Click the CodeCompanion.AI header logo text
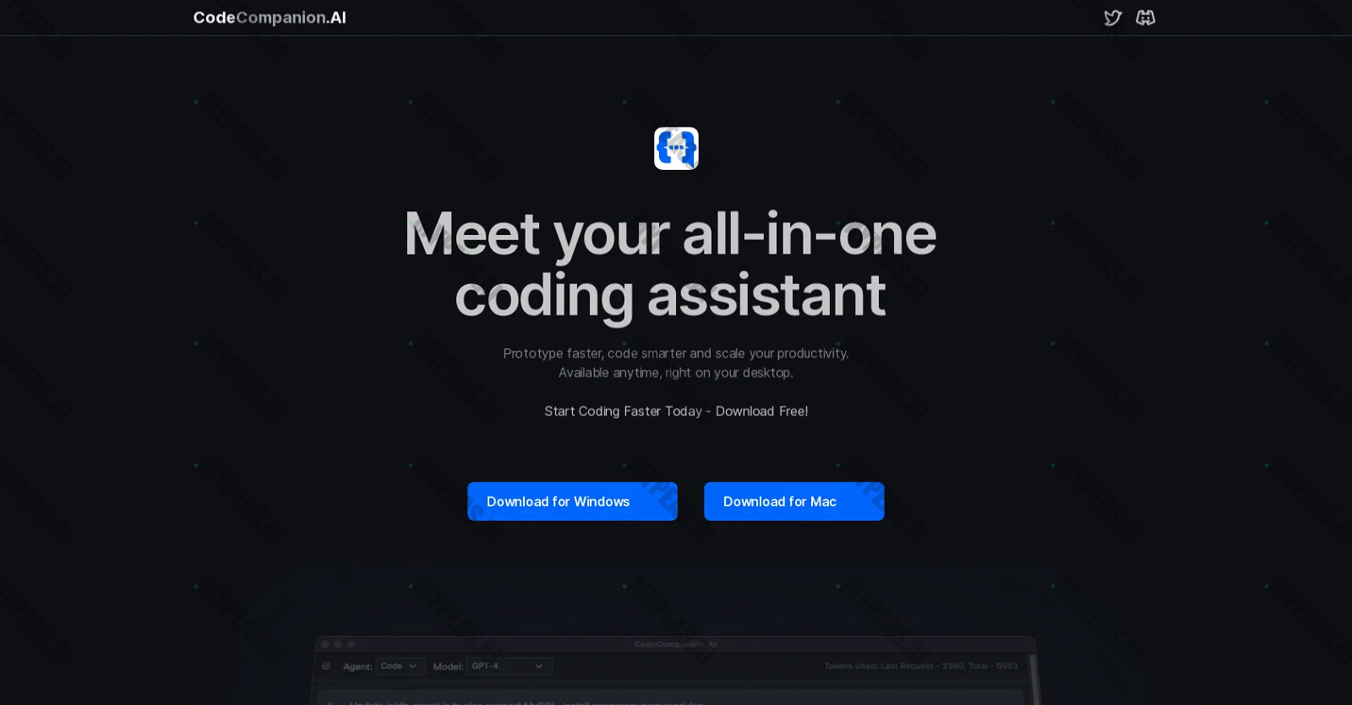The width and height of the screenshot is (1352, 705). click(x=270, y=18)
